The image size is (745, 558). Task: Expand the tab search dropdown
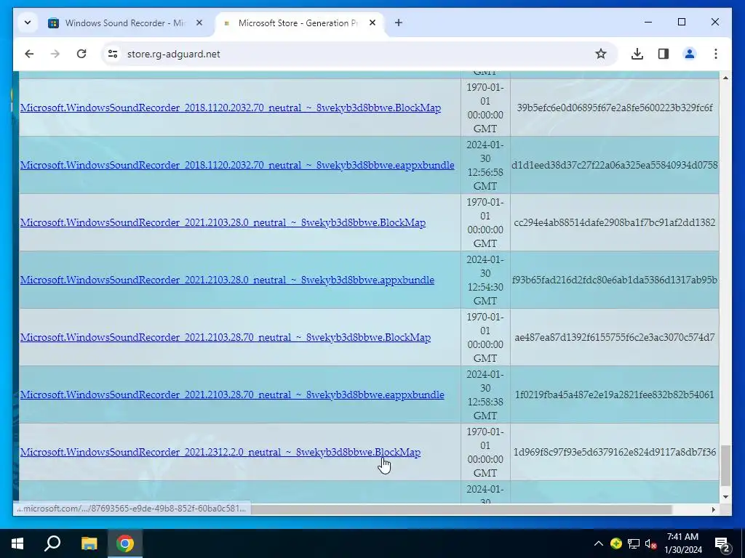pyautogui.click(x=28, y=23)
